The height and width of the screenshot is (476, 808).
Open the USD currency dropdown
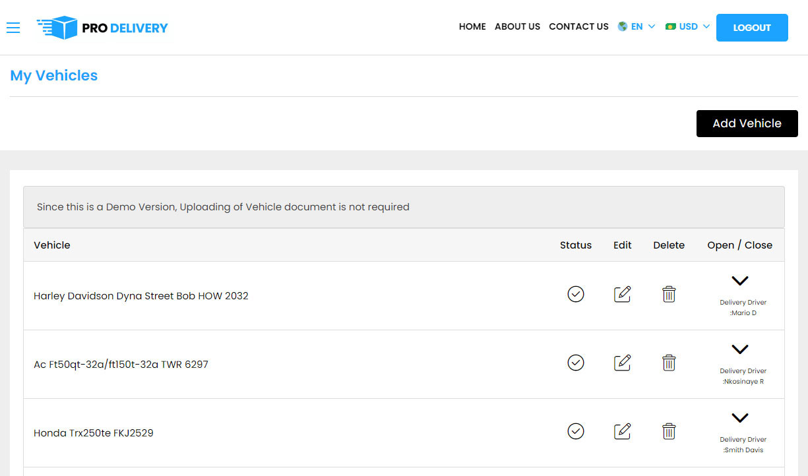[688, 27]
